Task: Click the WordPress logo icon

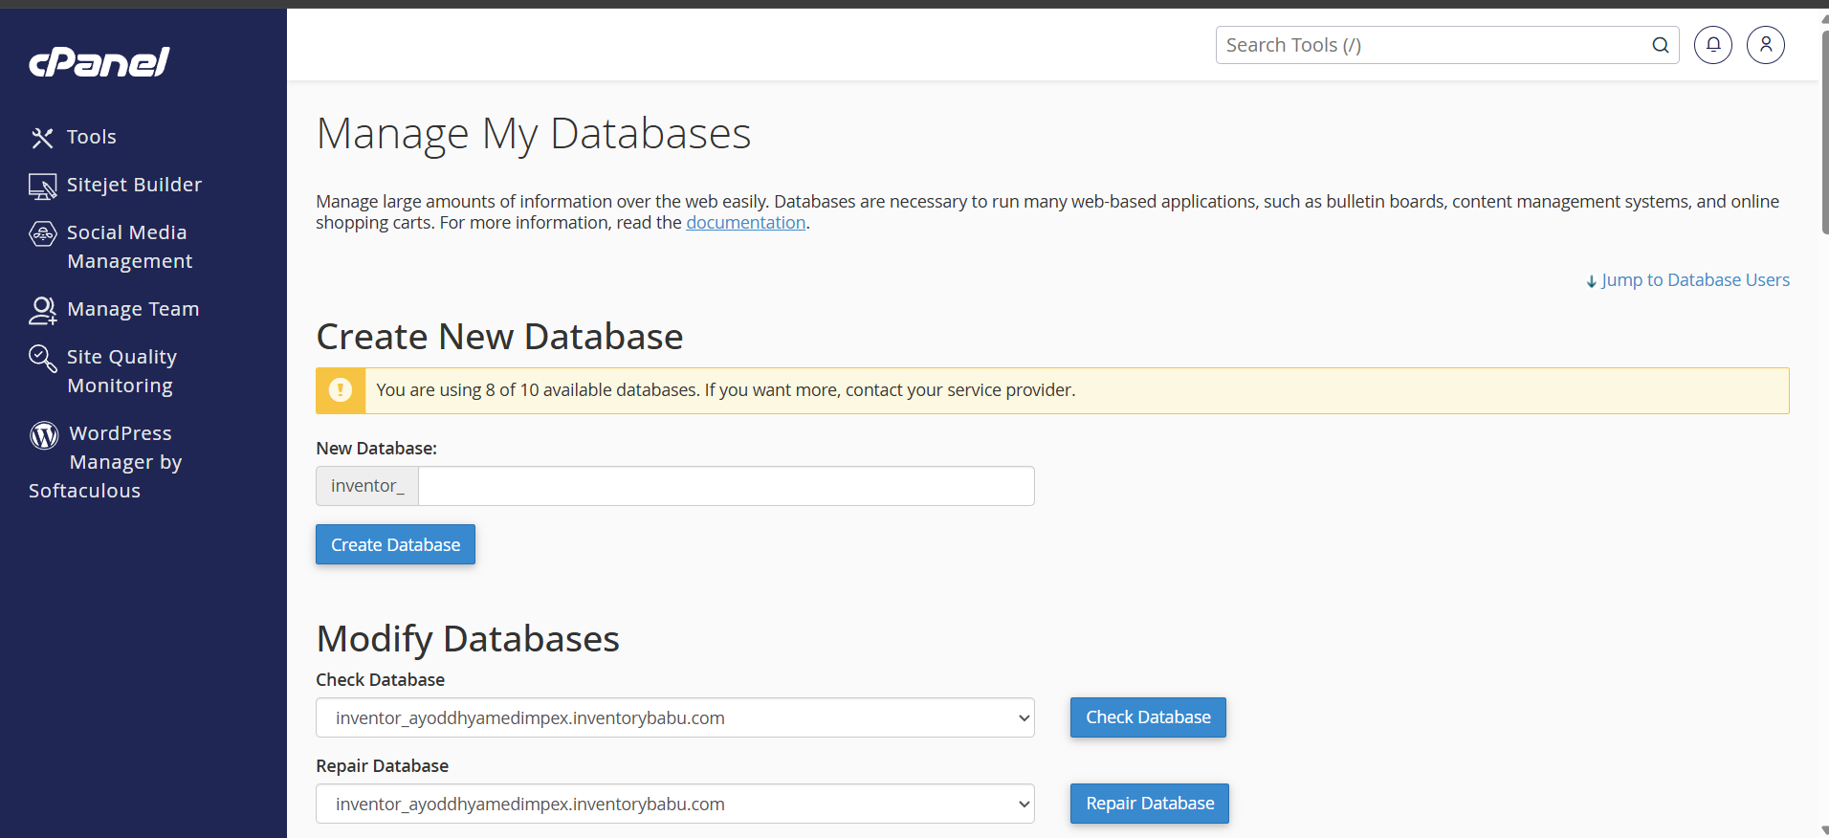Action: [x=44, y=435]
